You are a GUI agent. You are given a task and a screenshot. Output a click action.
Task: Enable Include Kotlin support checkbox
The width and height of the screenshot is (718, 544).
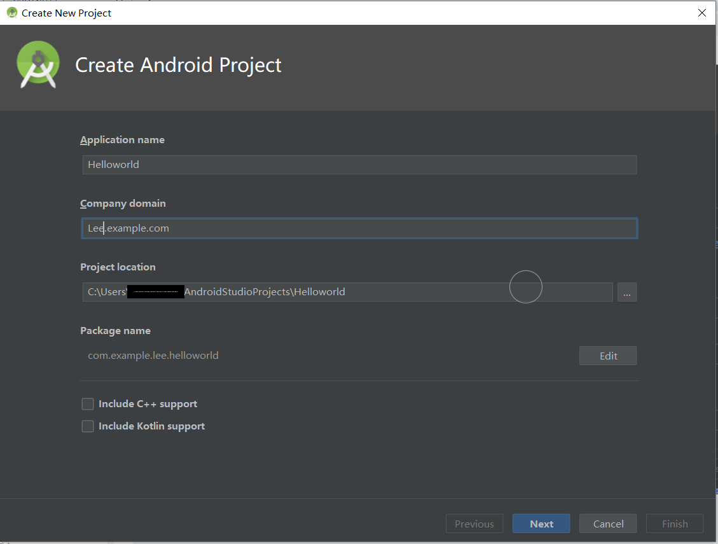88,426
